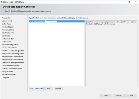Select Distributed Replay Client step
This screenshot has width=139, height=99.
tap(11, 65)
